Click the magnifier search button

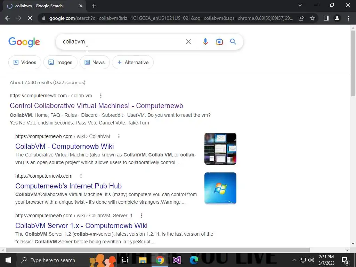pyautogui.click(x=233, y=42)
